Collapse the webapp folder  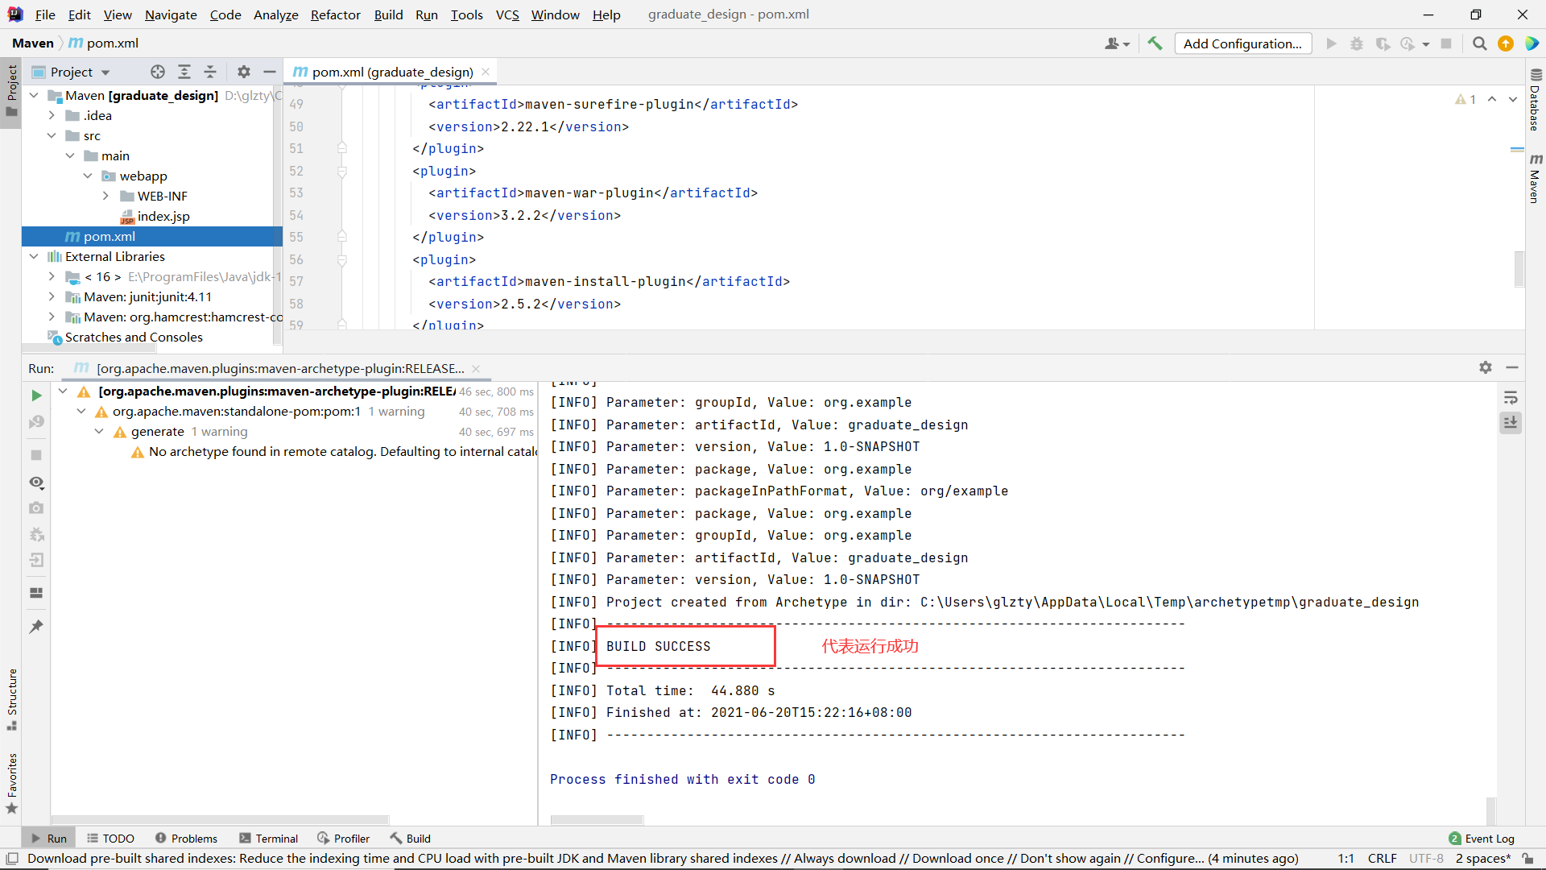coord(88,176)
